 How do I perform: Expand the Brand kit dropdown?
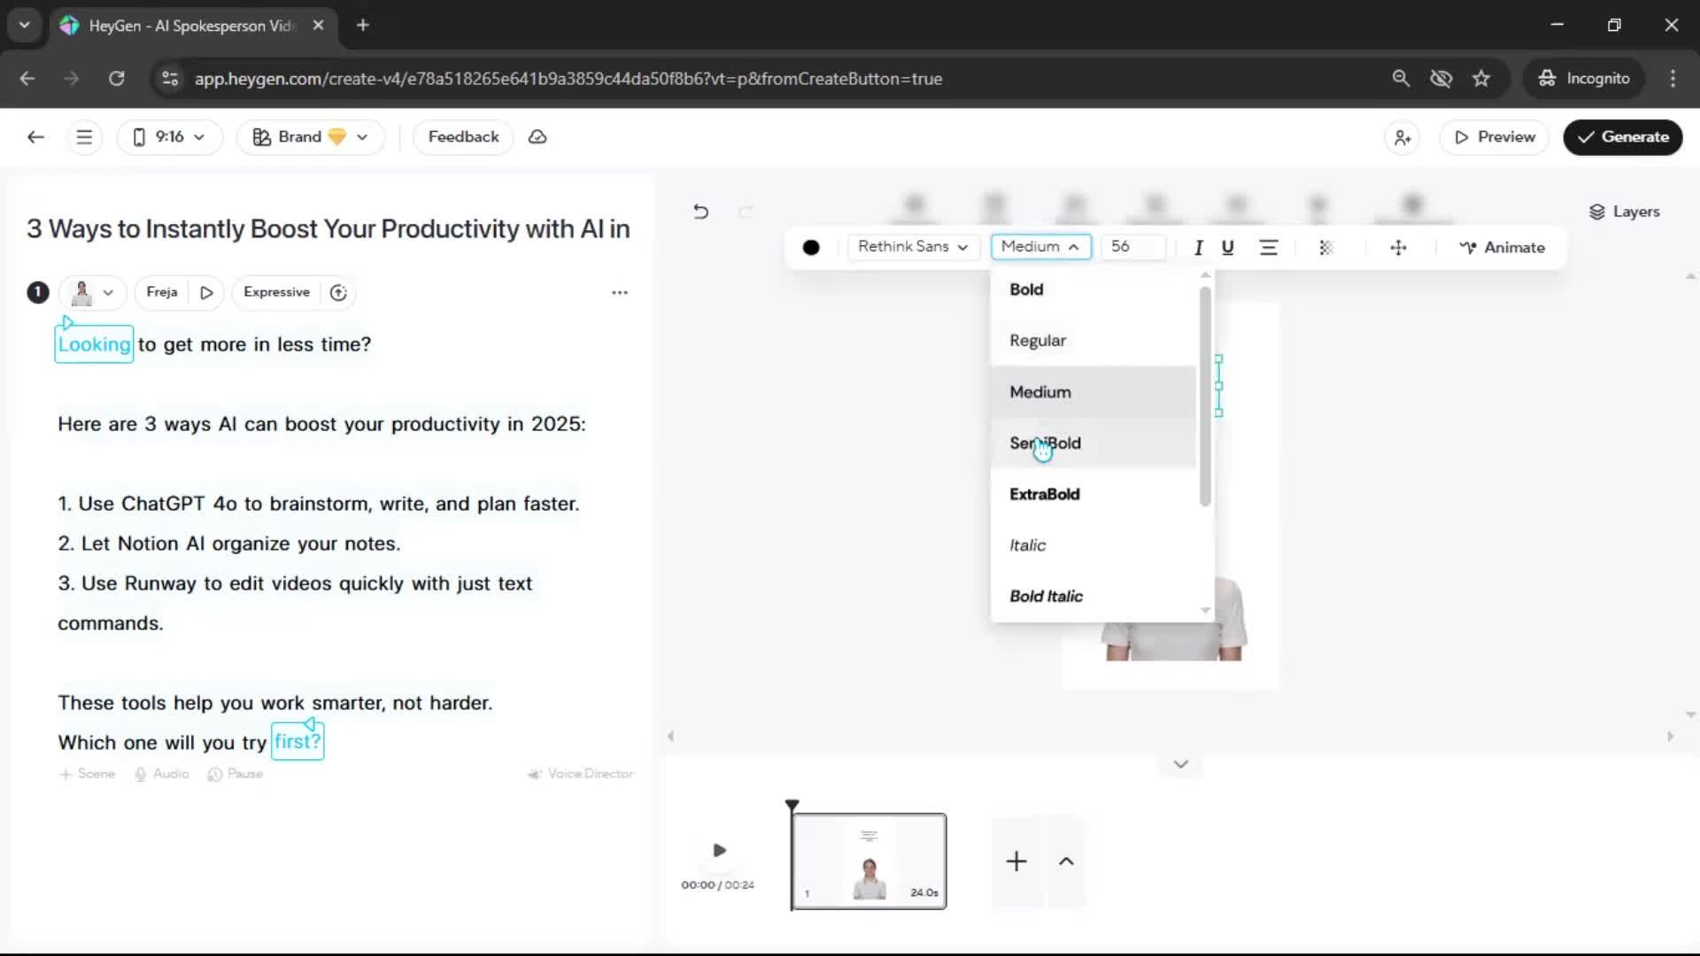(x=310, y=137)
